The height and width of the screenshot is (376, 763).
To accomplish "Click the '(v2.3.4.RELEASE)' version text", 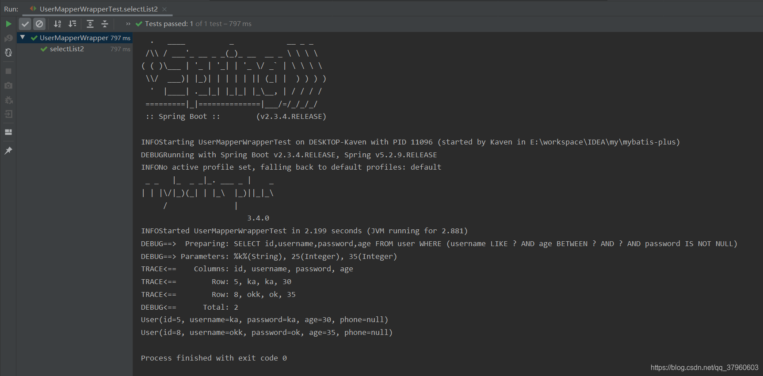I will pos(291,117).
